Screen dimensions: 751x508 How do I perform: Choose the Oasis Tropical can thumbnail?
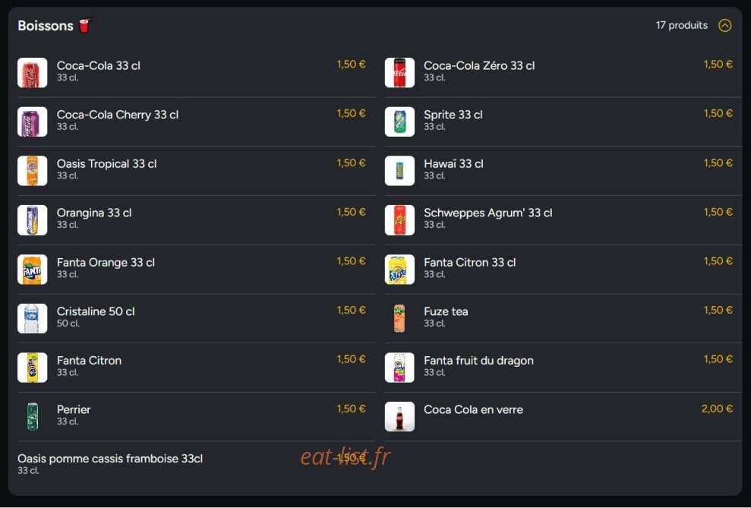click(32, 170)
